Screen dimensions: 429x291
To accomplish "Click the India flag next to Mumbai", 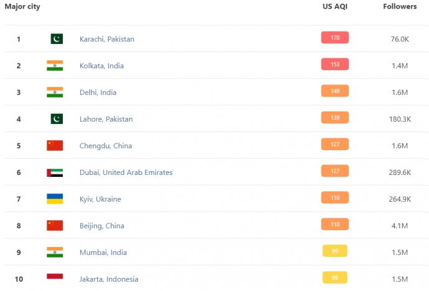I will tap(55, 252).
